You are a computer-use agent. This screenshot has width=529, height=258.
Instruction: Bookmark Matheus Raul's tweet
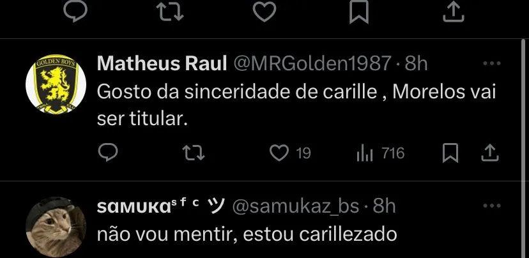pos(450,153)
